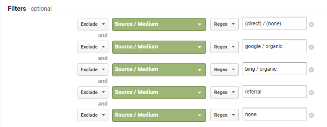Open Regex match type for bing / organic
The width and height of the screenshot is (327, 127).
pos(224,70)
